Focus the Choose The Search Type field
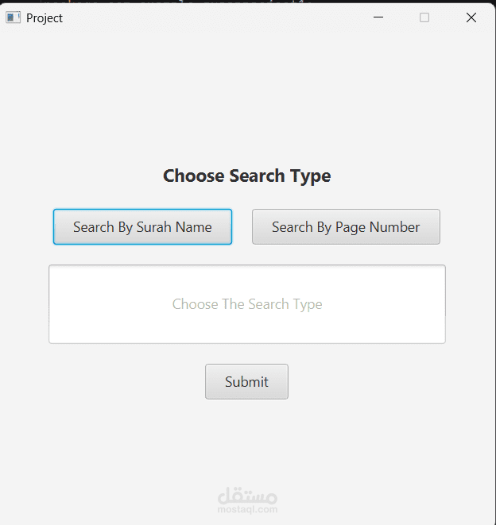Screen dimensions: 496x525 coord(247,304)
